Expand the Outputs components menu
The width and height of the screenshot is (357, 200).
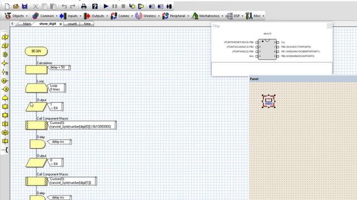click(96, 16)
